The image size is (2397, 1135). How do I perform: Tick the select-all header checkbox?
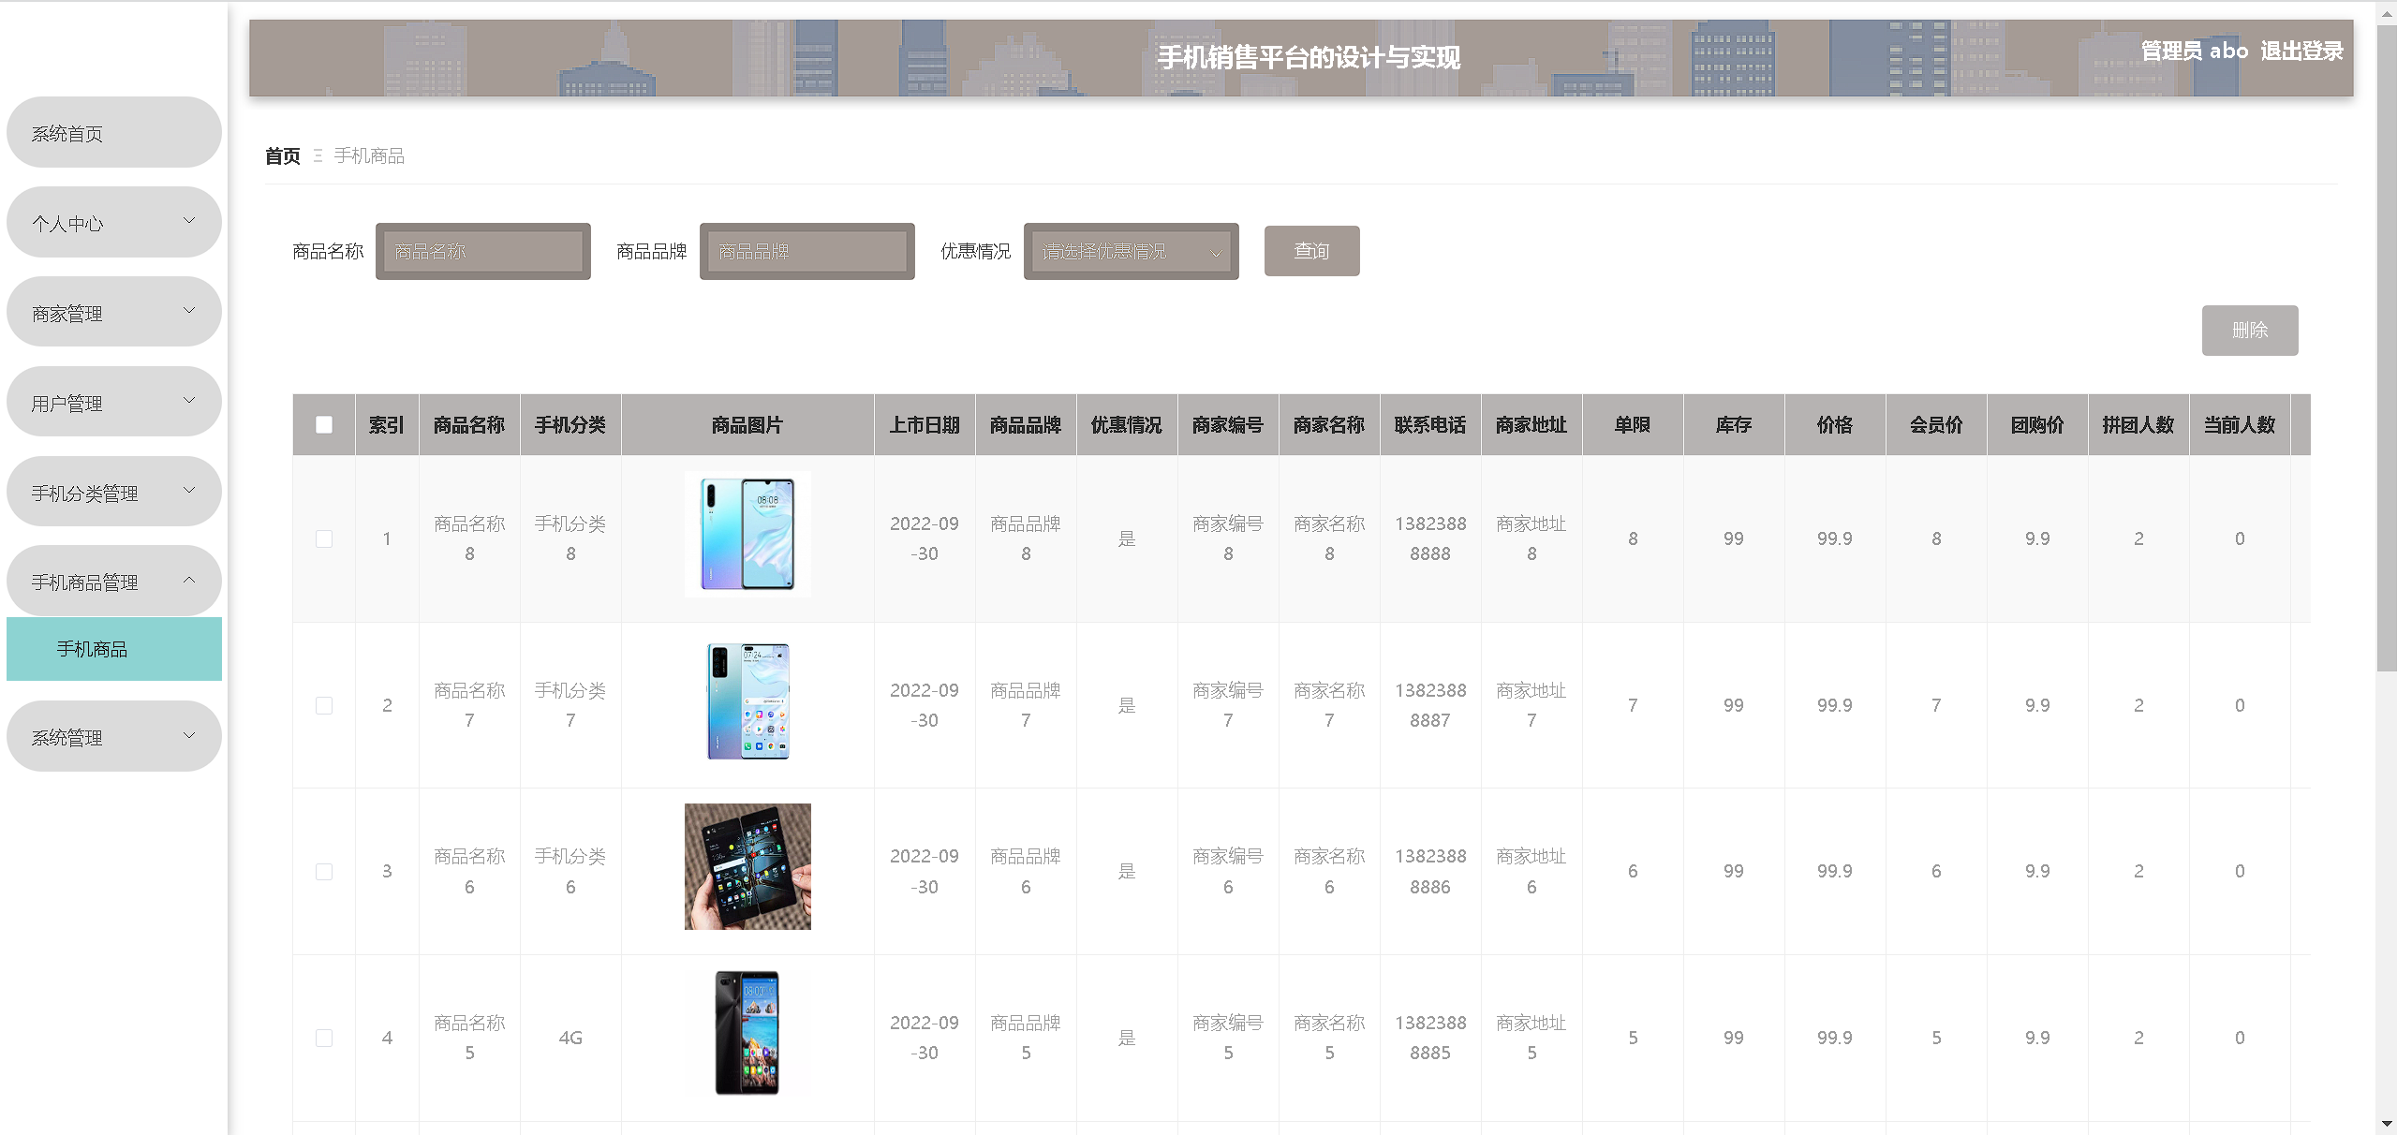coord(324,425)
